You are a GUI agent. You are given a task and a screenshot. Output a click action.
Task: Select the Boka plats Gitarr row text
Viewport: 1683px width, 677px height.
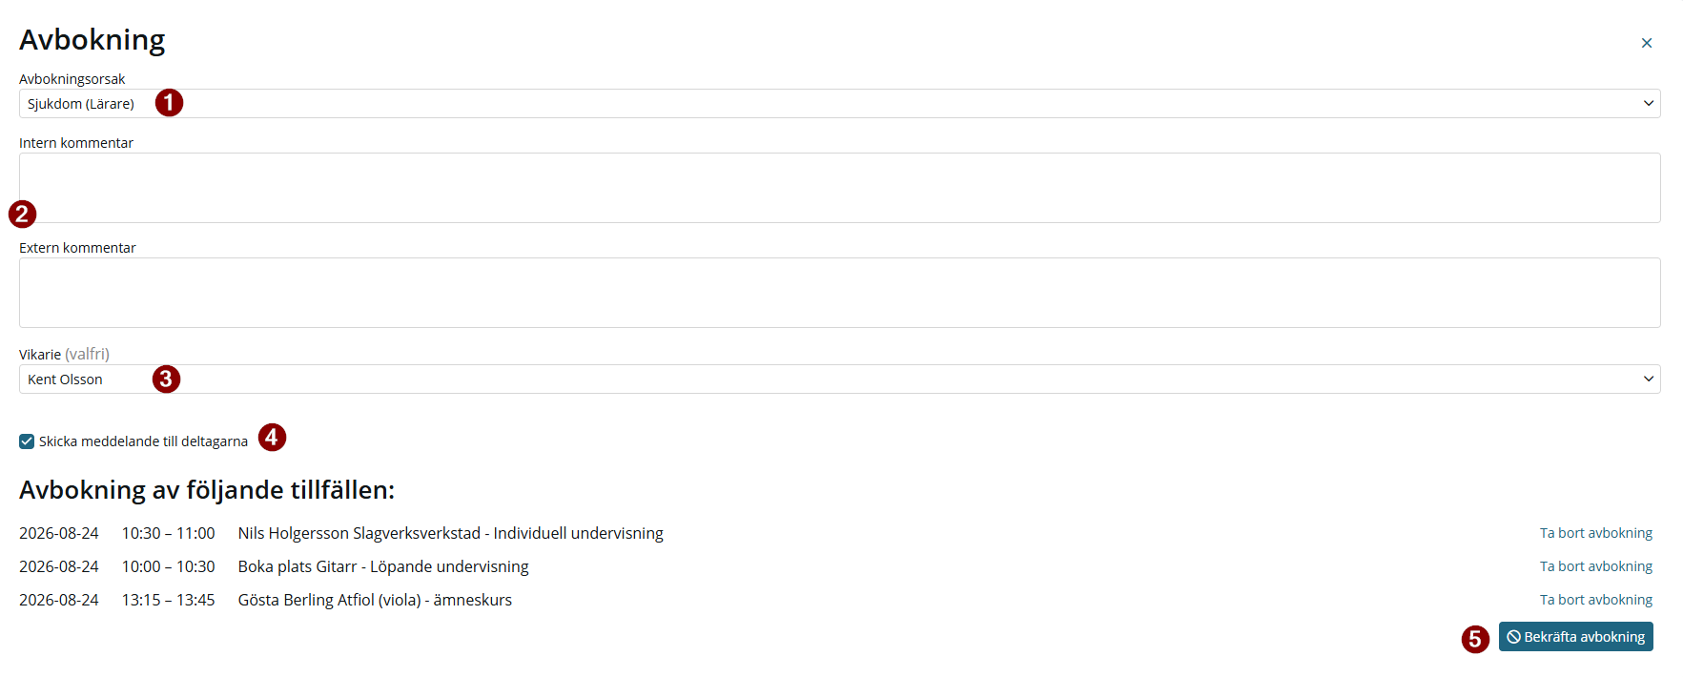point(383,566)
